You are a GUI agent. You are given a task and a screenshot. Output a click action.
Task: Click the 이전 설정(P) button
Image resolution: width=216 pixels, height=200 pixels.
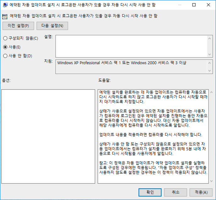[x=18, y=26]
